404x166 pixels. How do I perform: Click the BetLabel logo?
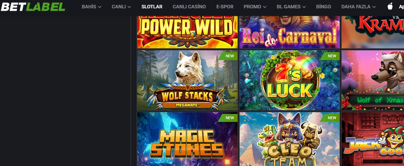33,7
